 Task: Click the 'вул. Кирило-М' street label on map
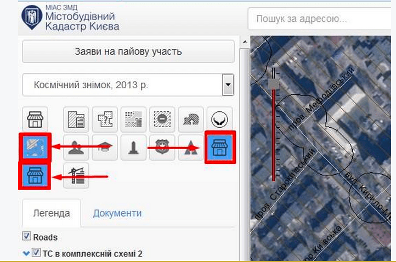pyautogui.click(x=367, y=196)
